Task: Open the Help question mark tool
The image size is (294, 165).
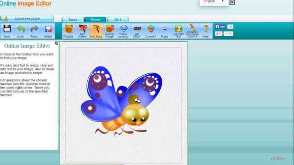Action: (x=206, y=31)
